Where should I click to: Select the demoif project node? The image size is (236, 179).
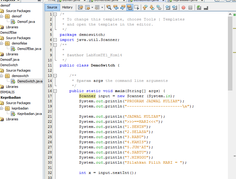[x=5, y=5]
